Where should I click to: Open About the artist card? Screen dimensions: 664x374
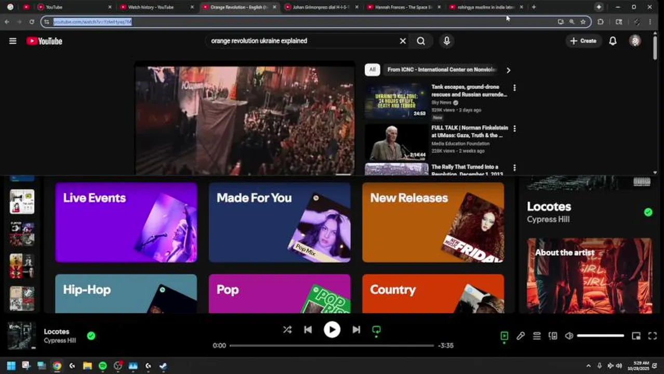pos(589,276)
